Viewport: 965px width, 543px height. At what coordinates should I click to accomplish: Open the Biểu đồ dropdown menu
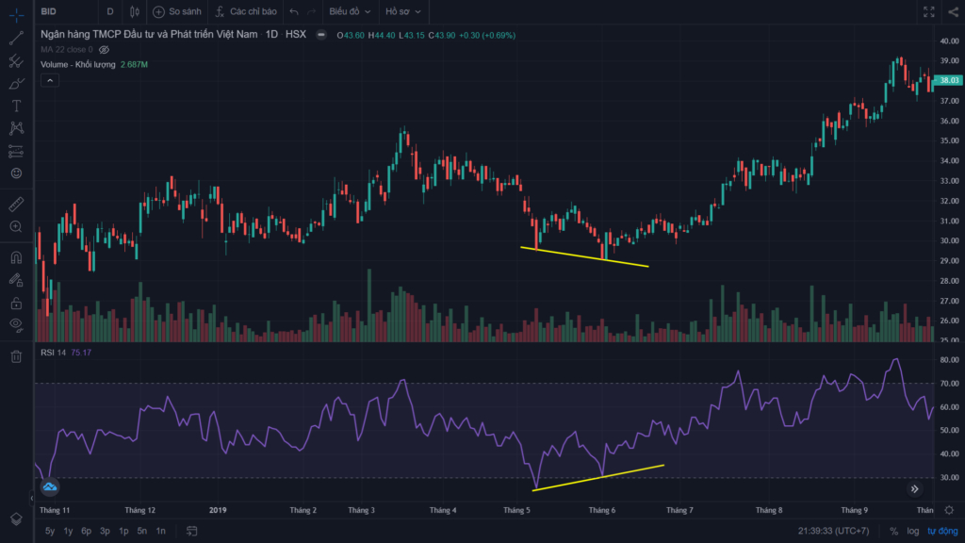coord(350,11)
